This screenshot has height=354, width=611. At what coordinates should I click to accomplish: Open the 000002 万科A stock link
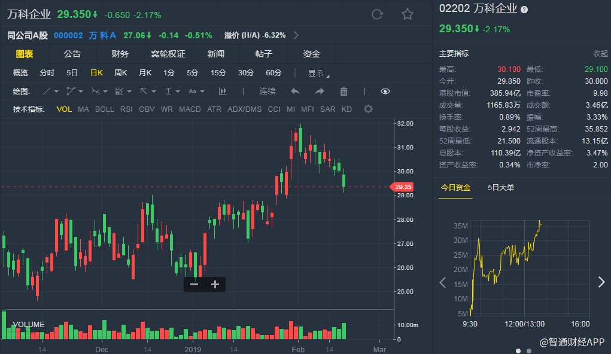point(85,35)
